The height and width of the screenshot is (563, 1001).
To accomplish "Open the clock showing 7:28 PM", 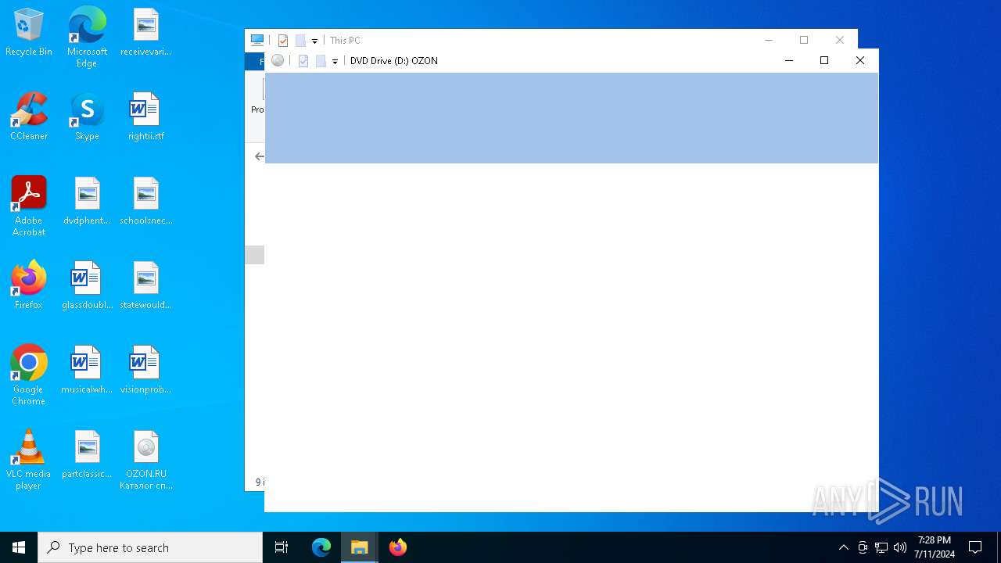I will pyautogui.click(x=935, y=547).
